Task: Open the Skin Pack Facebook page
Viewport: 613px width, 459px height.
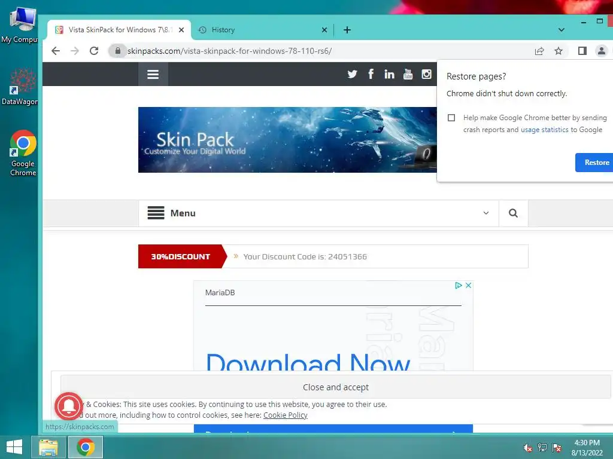Action: (x=371, y=74)
